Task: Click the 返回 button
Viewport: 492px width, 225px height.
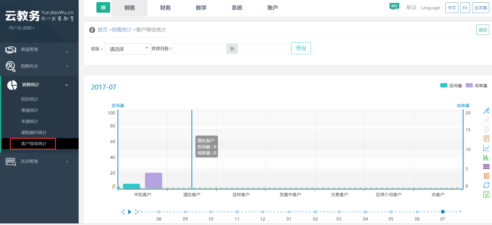Action: [482, 30]
